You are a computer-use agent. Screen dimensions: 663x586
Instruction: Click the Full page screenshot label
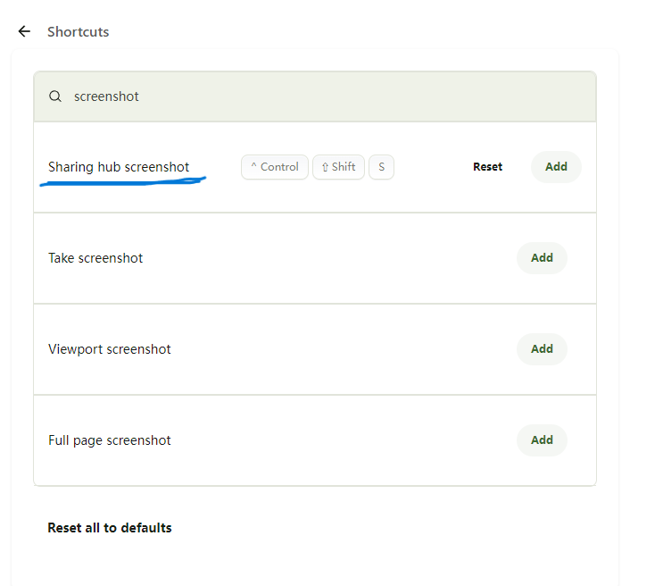[x=110, y=440]
